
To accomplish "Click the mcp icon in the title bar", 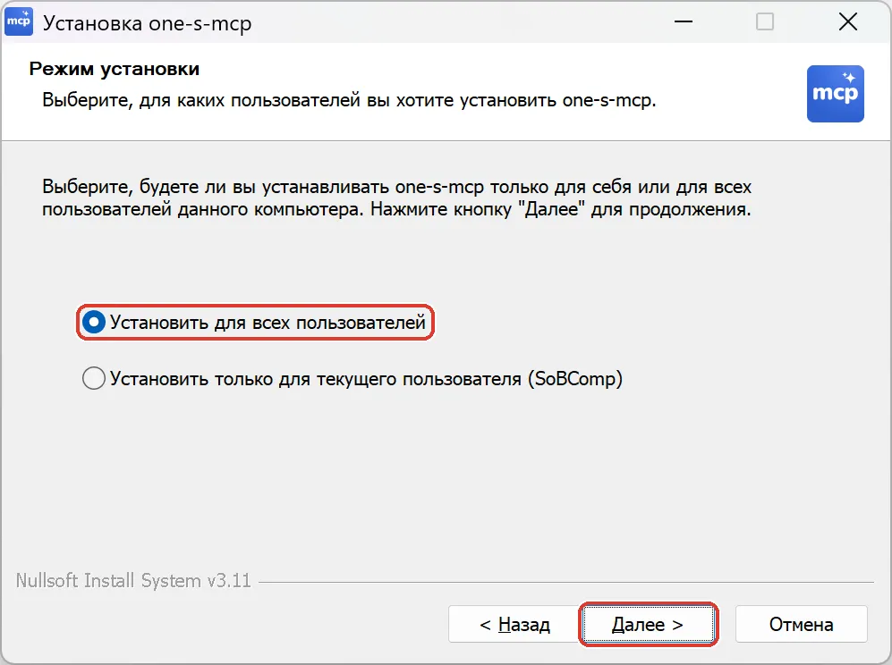I will 19,22.
